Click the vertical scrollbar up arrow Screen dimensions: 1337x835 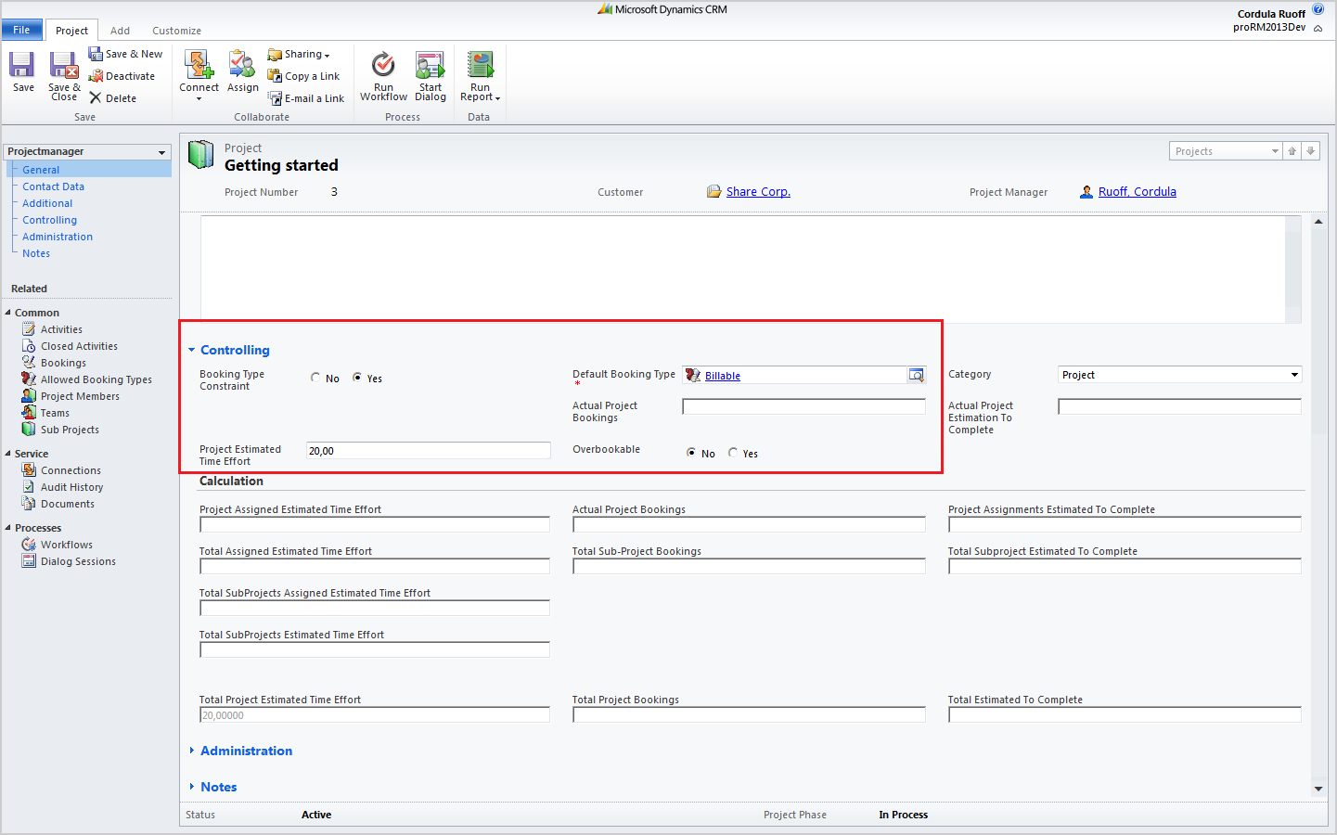tap(1318, 222)
